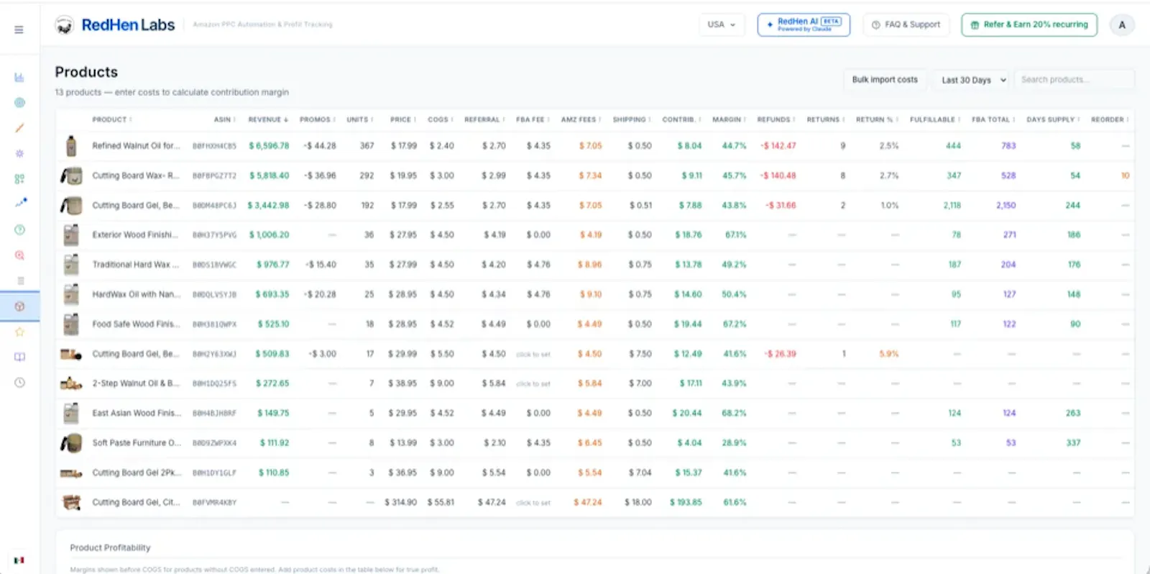The image size is (1150, 574).
Task: Click Refer & Earn 20% recurring button
Action: coord(1029,24)
